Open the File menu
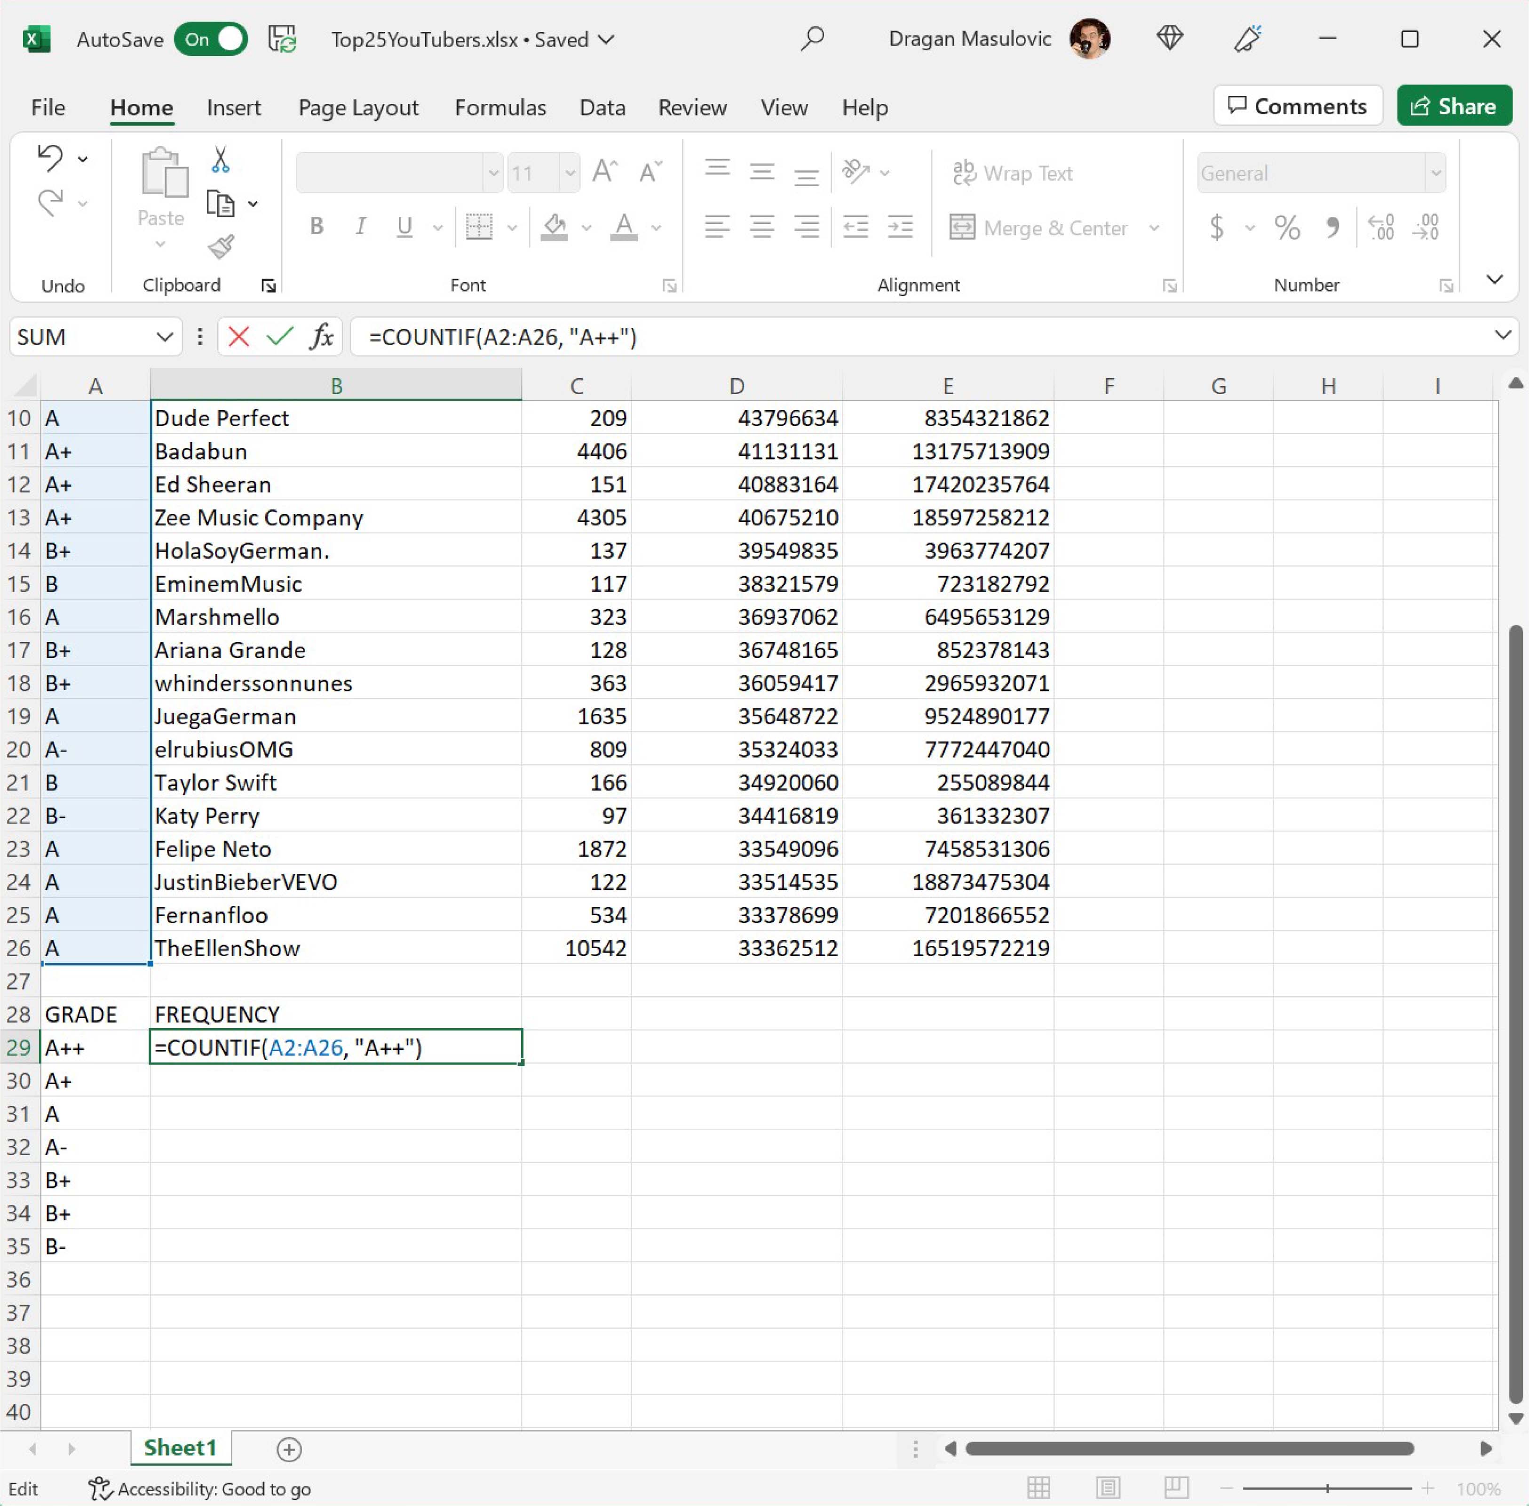This screenshot has width=1529, height=1506. coord(48,108)
